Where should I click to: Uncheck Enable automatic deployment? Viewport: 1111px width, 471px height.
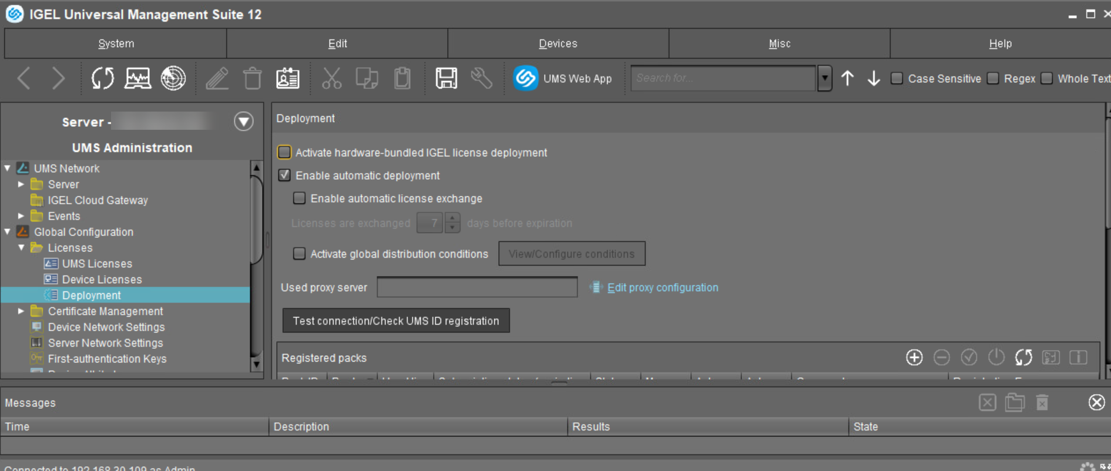tap(284, 176)
